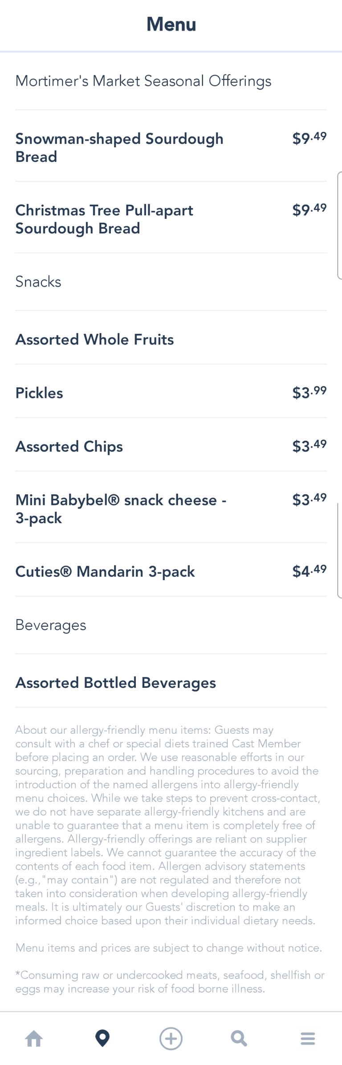Open the map location pin icon
The height and width of the screenshot is (1065, 342).
pos(102,1038)
